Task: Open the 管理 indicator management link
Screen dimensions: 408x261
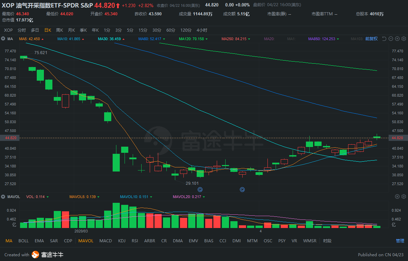Action: coord(400,241)
